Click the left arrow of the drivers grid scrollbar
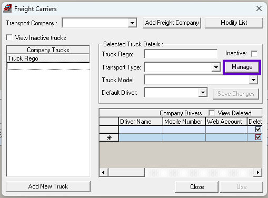Viewport: 268px width, 198px height. pos(103,172)
